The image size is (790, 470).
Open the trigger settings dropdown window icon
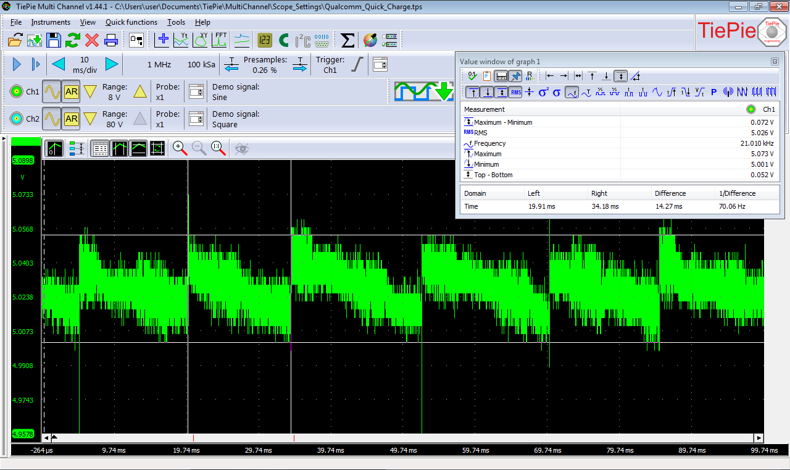(380, 64)
